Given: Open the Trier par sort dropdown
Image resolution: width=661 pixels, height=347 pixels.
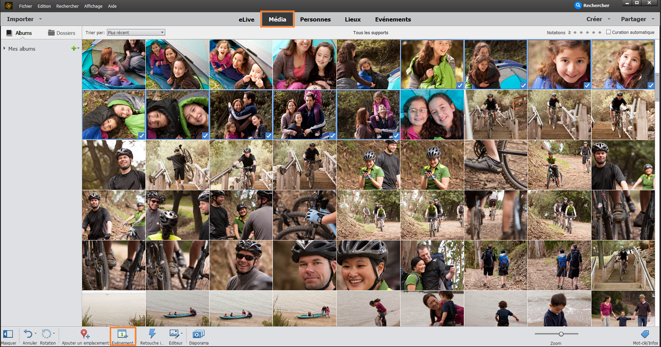Looking at the screenshot, I should [136, 33].
